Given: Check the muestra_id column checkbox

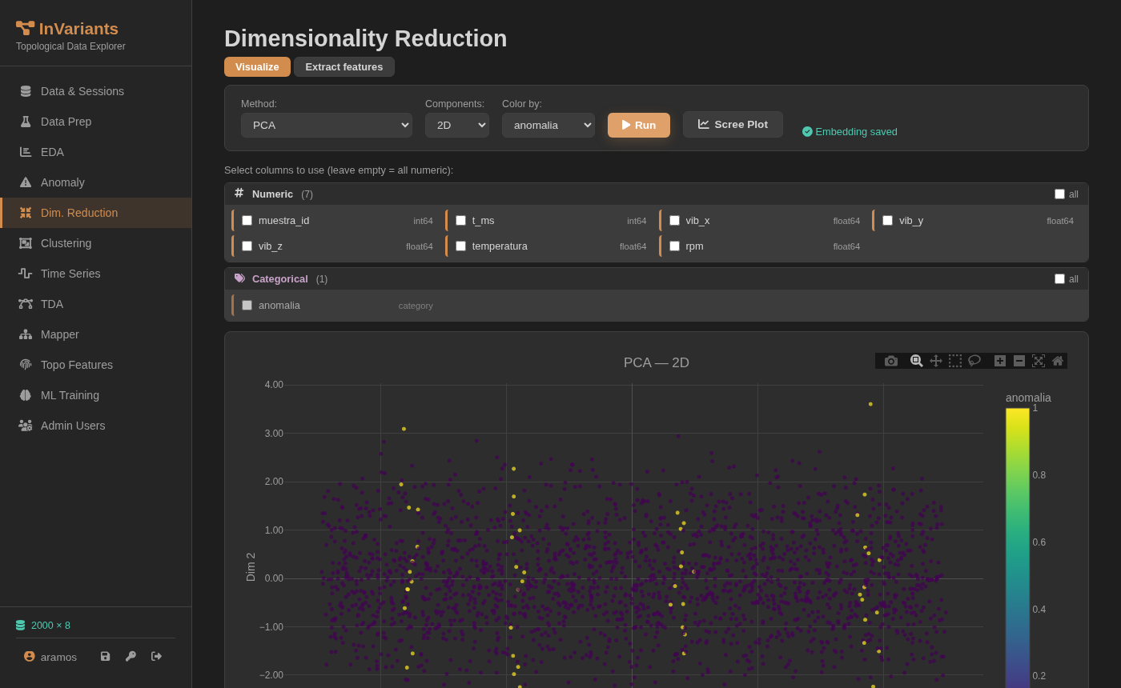Looking at the screenshot, I should [x=247, y=220].
